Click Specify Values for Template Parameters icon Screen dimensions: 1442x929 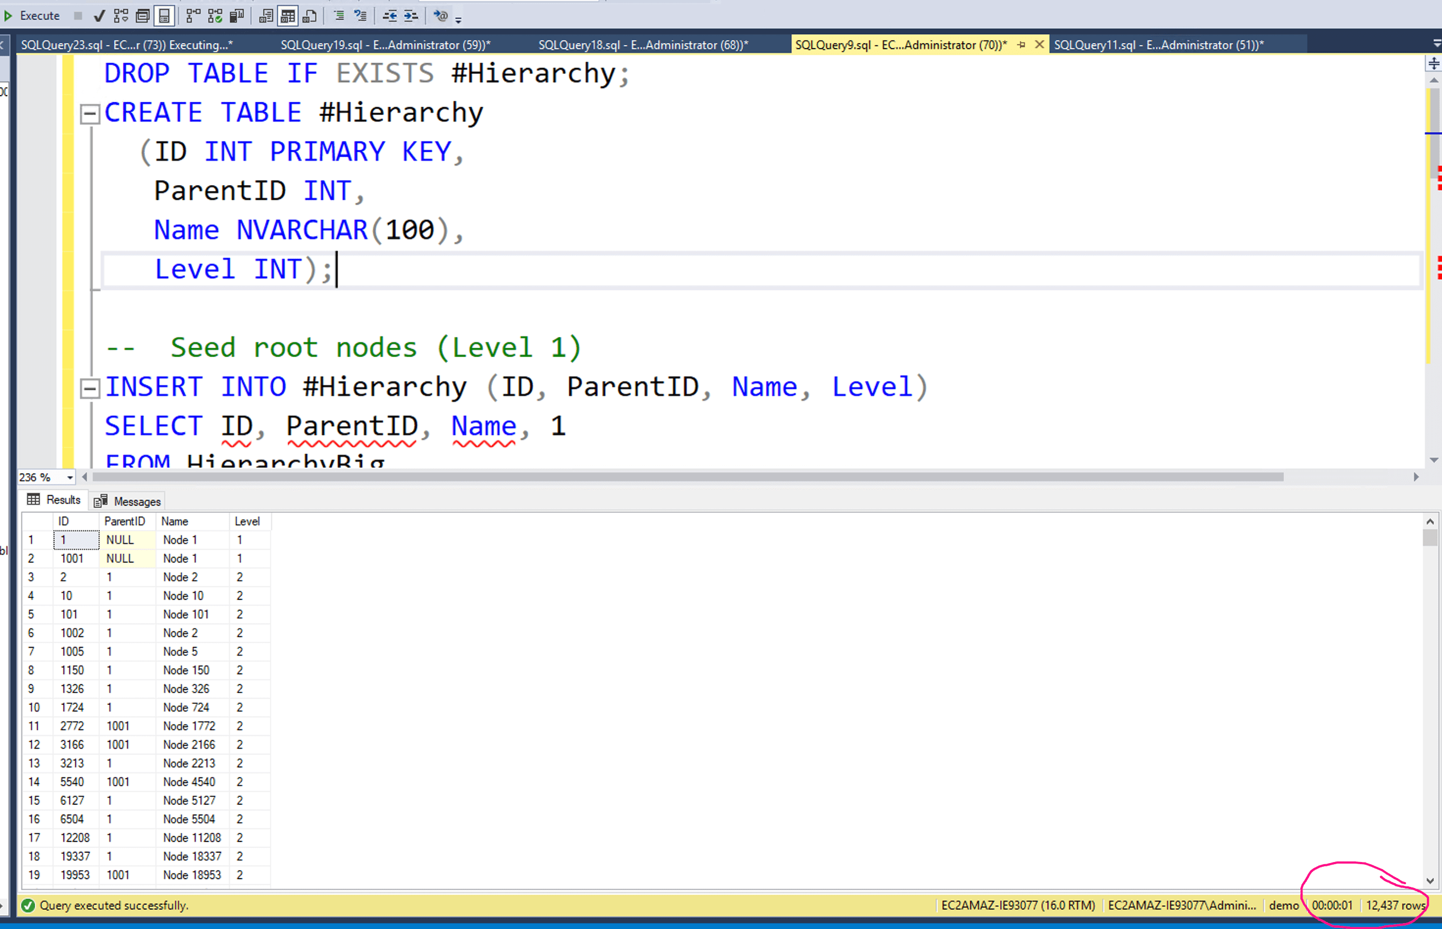(x=441, y=16)
